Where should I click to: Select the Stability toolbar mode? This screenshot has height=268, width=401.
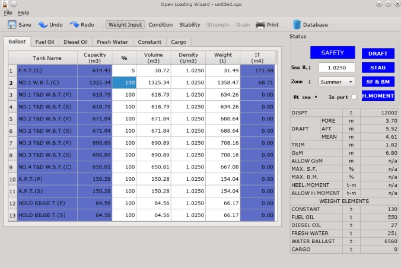[190, 25]
